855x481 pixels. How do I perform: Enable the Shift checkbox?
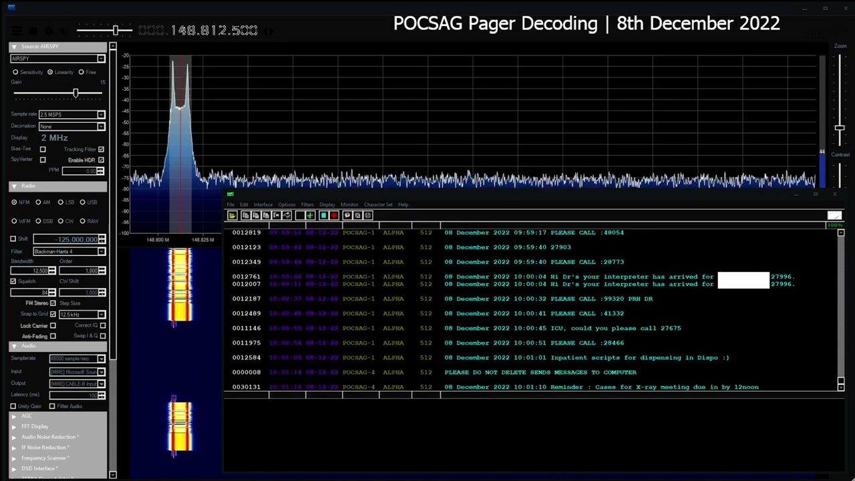13,238
